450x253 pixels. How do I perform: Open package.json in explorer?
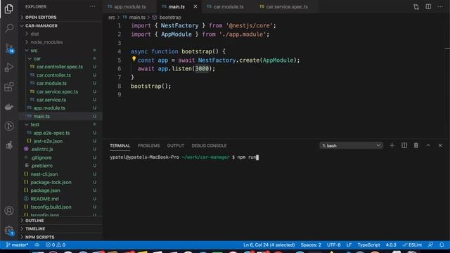click(60, 190)
